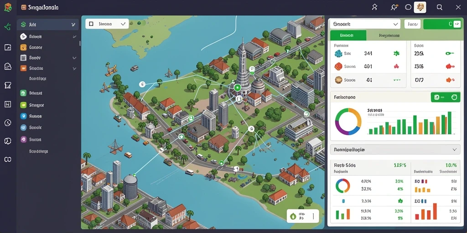Click the red icon beside 401
Screen dimensions: 467x233
click(x=396, y=66)
